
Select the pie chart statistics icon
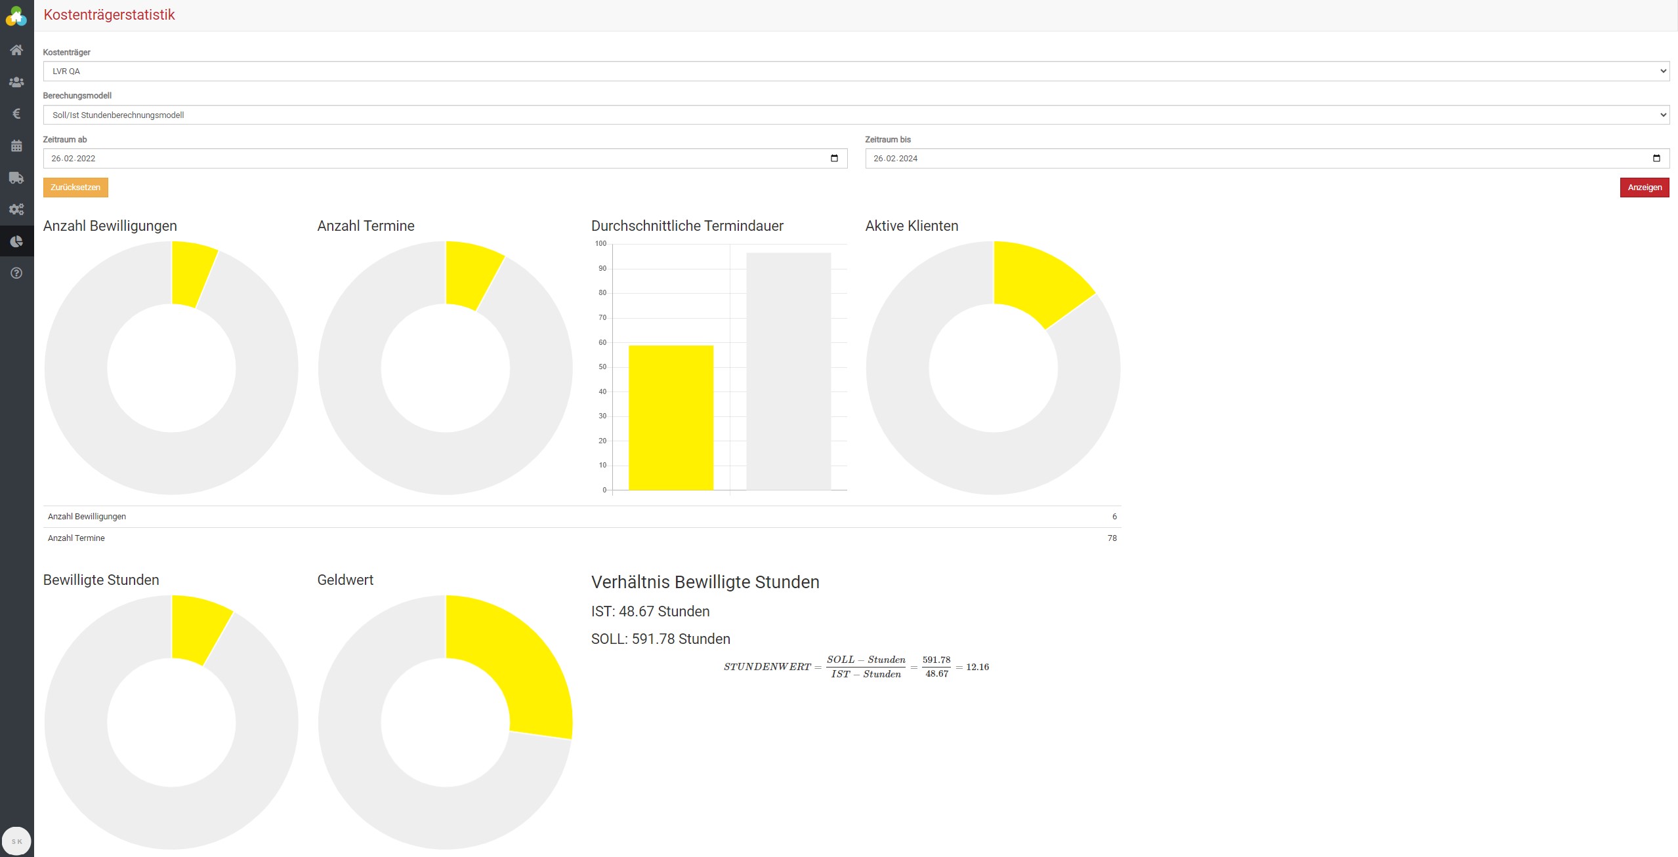click(x=16, y=241)
